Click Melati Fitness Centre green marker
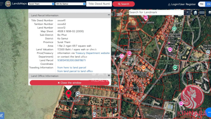This screenshot has height=119, width=211. tap(175, 67)
